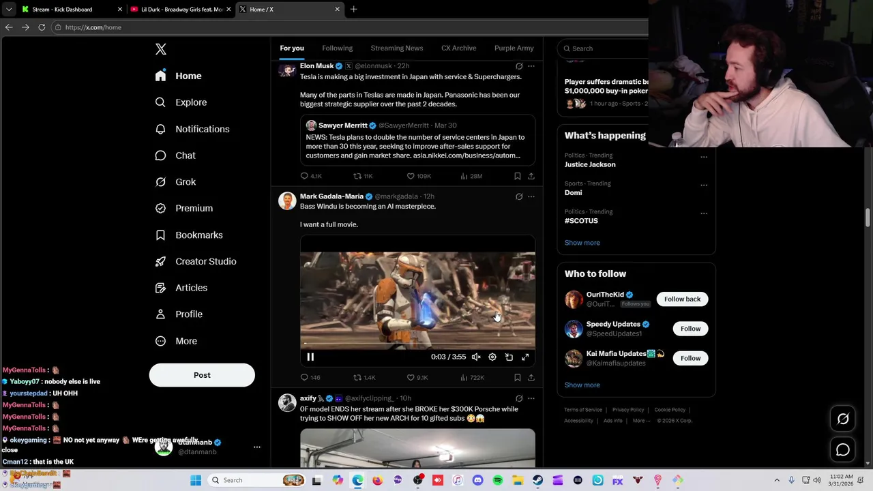Repost Mark Gadala-Maria's post

tap(364, 377)
